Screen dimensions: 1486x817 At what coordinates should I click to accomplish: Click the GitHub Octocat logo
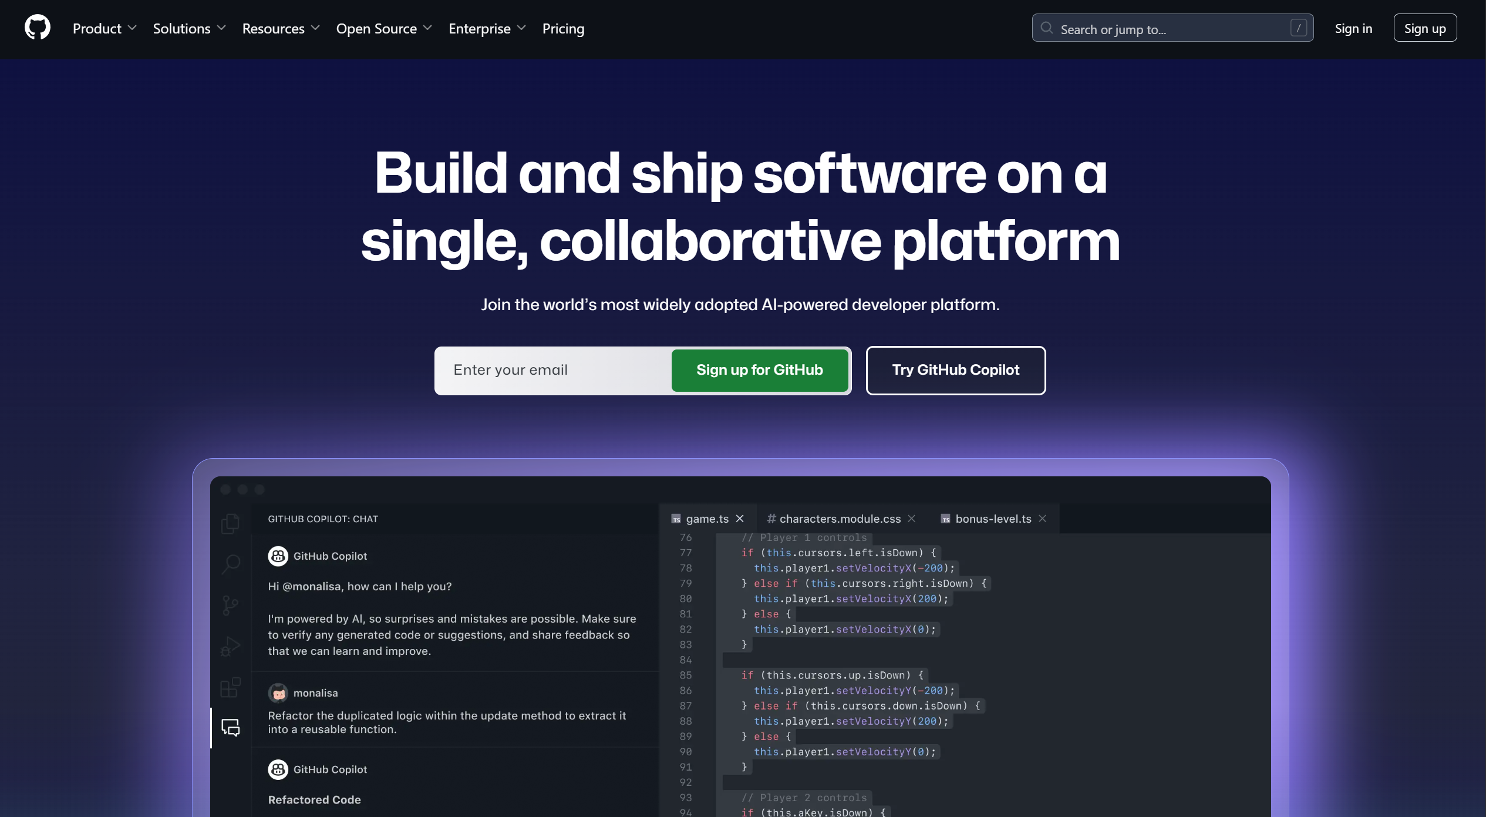[x=38, y=28]
